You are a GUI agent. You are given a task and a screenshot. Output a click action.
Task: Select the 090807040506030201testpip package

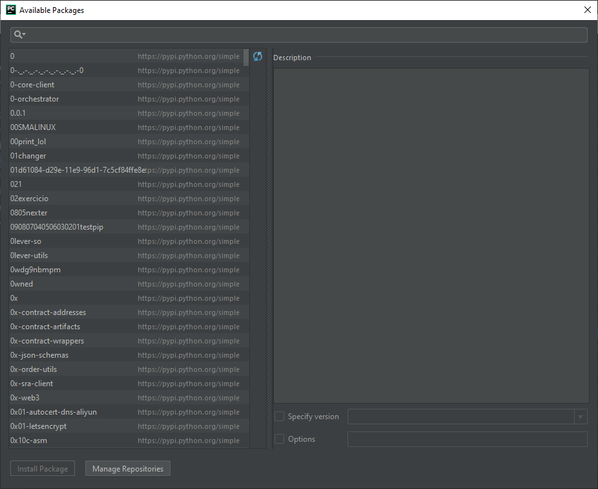129,227
